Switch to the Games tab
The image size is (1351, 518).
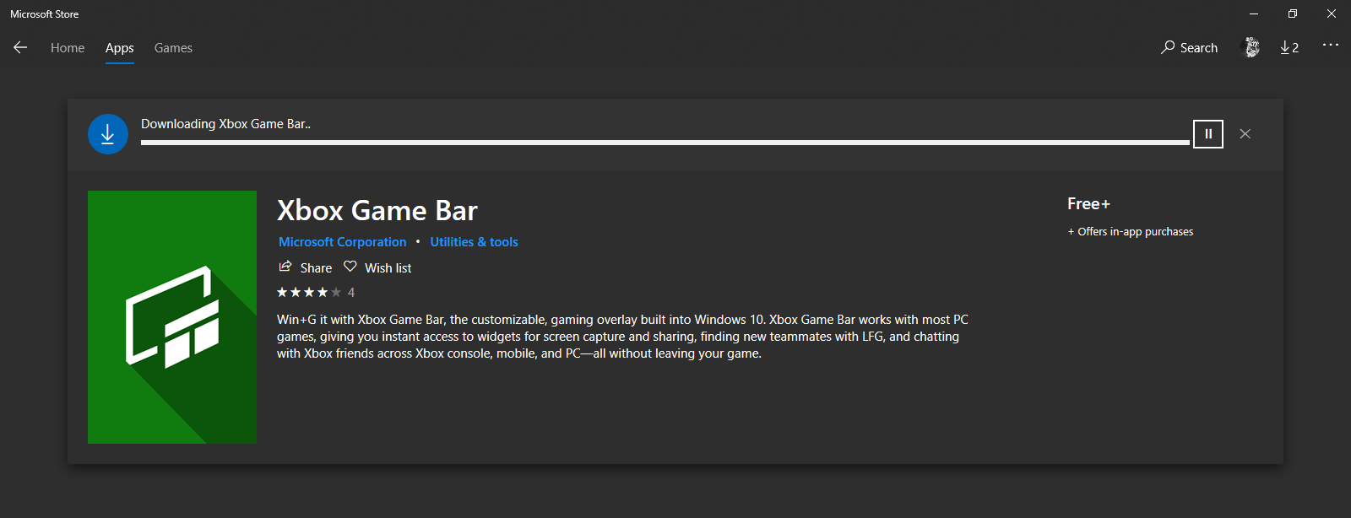(x=173, y=48)
